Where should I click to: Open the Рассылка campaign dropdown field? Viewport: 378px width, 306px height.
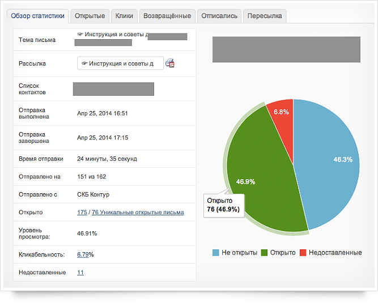pos(120,63)
